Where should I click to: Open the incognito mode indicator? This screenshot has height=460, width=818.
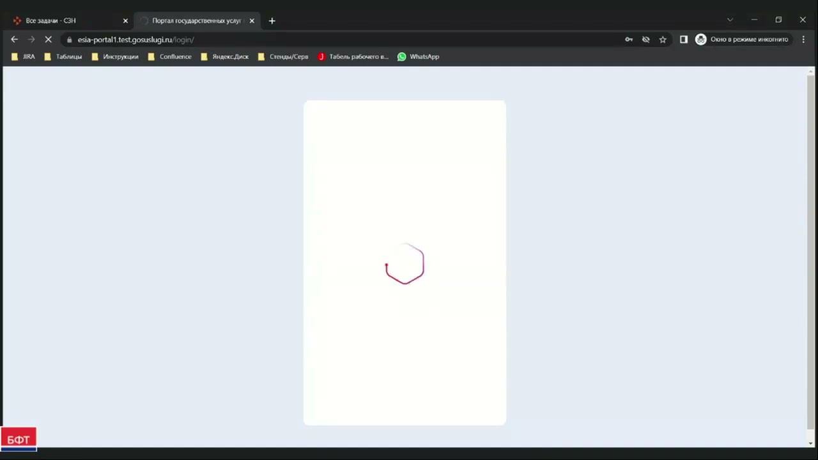click(743, 40)
